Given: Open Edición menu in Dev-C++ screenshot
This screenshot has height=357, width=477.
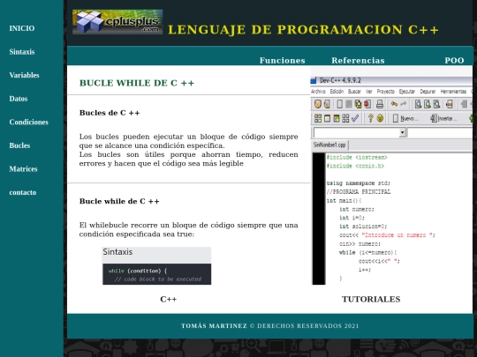Looking at the screenshot, I should click(337, 92).
